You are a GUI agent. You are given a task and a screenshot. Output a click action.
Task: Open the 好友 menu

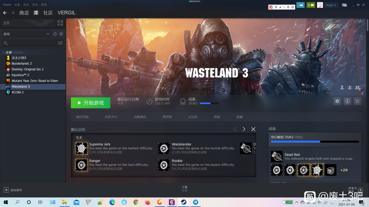pyautogui.click(x=26, y=5)
